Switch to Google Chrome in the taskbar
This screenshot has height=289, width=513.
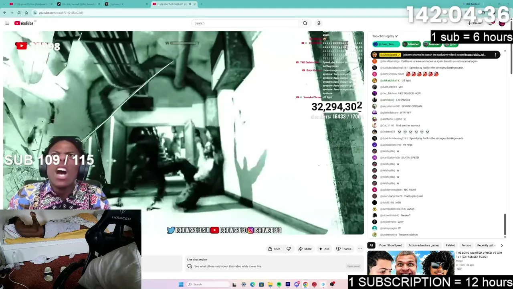coord(305,285)
